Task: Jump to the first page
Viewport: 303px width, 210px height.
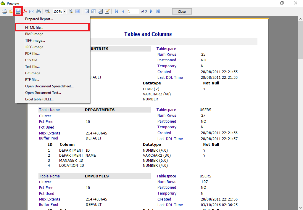Action: click(117, 11)
